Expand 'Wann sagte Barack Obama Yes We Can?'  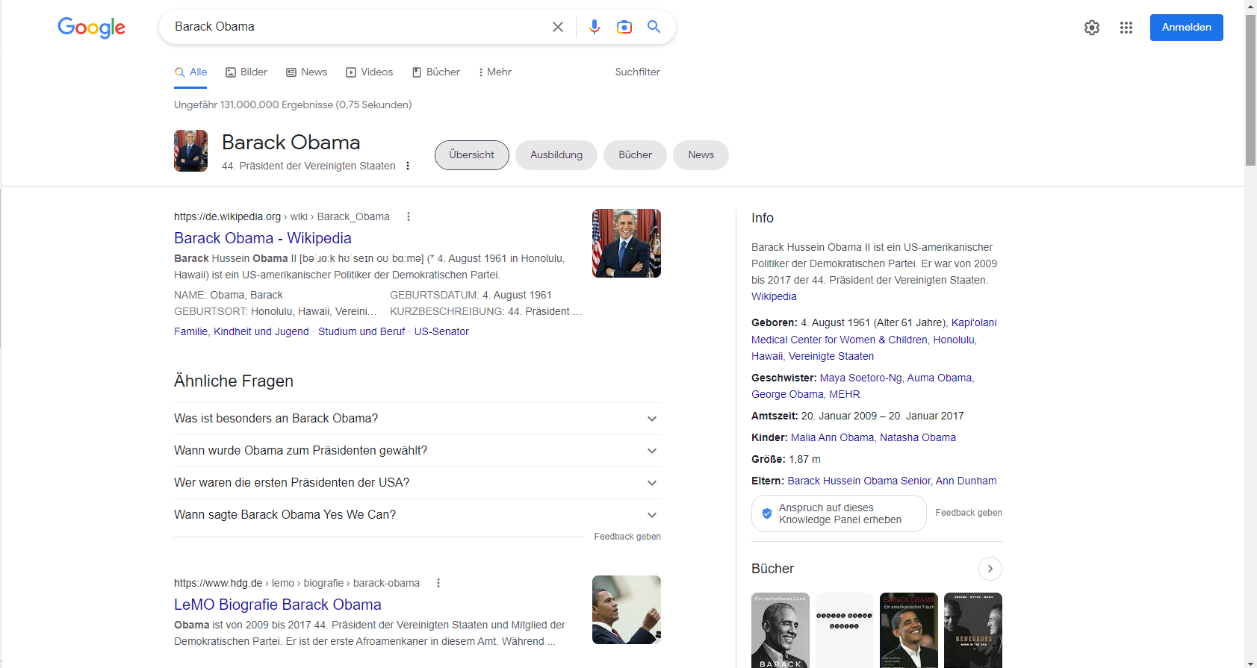652,515
